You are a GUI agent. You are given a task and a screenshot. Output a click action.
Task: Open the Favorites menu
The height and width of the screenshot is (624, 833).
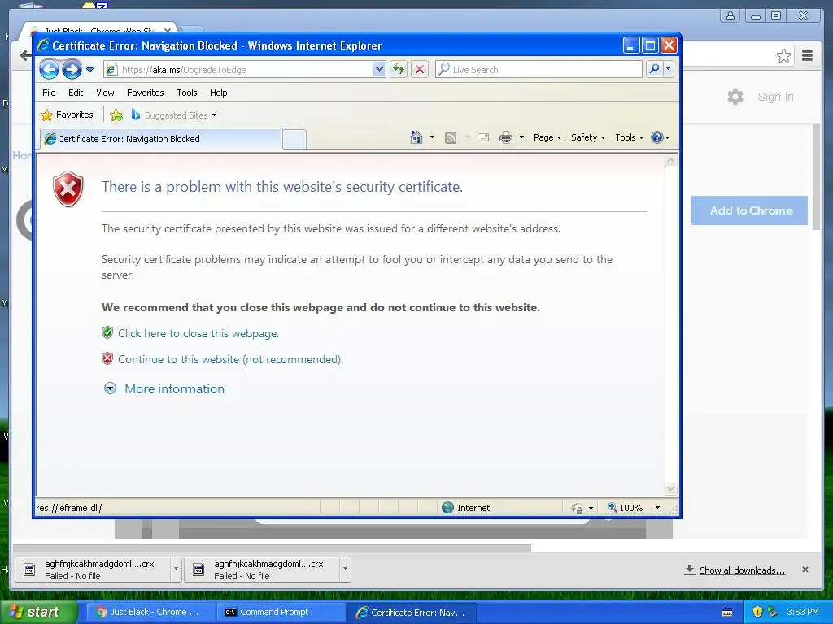point(145,93)
